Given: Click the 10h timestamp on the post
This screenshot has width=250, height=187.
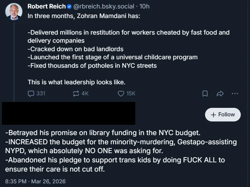Looking at the screenshot, I should click(144, 7).
